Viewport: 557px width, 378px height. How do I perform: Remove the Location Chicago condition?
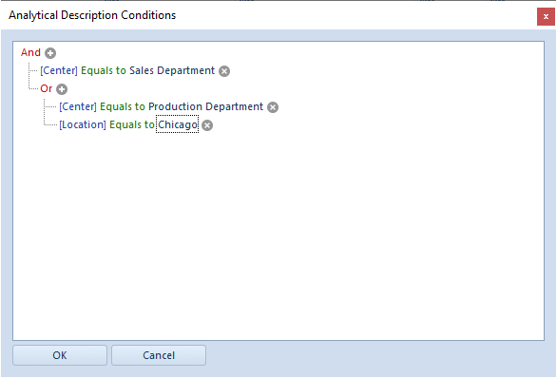coord(207,125)
